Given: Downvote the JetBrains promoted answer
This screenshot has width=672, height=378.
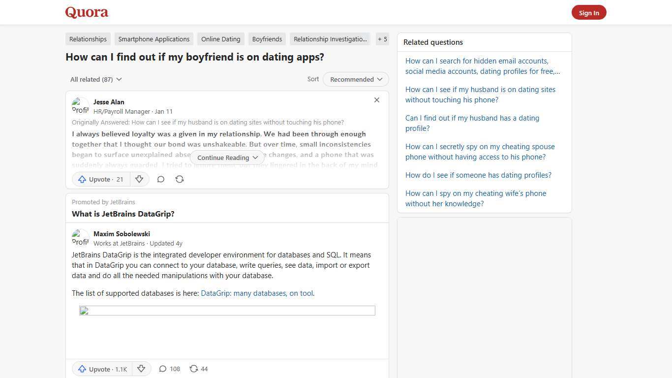Looking at the screenshot, I should click(141, 369).
